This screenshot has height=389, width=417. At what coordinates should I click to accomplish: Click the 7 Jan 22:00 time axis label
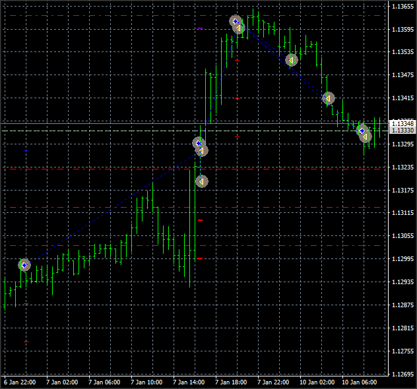click(x=273, y=382)
